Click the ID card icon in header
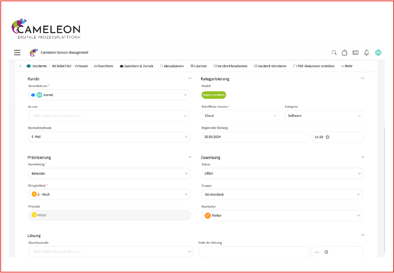Viewport: 394px width, 273px height. click(x=355, y=53)
